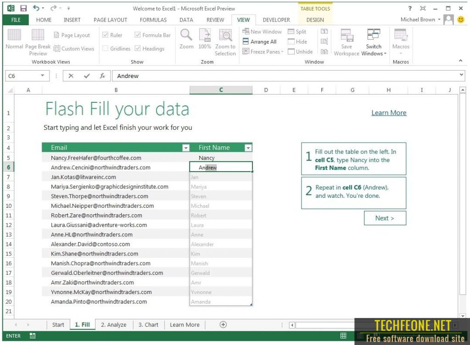The width and height of the screenshot is (470, 345).
Task: Click the Save icon in quick access toolbar
Action: [23, 8]
